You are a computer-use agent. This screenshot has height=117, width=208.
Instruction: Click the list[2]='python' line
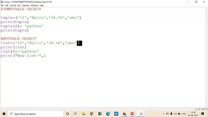pyautogui.click(x=19, y=51)
